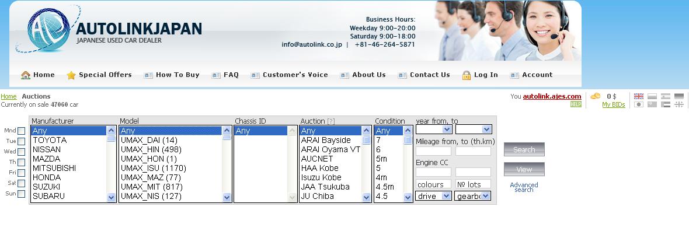Screen dimensions: 689x245
Task: Click the Search button
Action: (524, 149)
